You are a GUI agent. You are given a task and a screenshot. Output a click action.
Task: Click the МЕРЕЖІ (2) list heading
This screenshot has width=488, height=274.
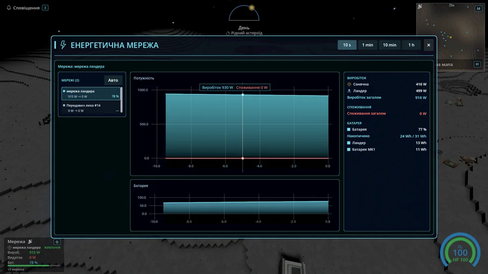click(70, 80)
